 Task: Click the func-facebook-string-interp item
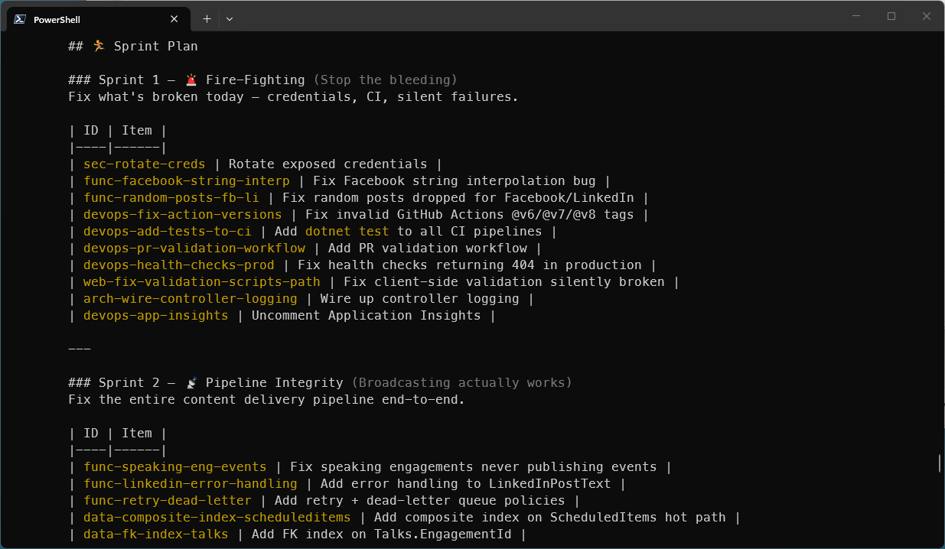(186, 180)
